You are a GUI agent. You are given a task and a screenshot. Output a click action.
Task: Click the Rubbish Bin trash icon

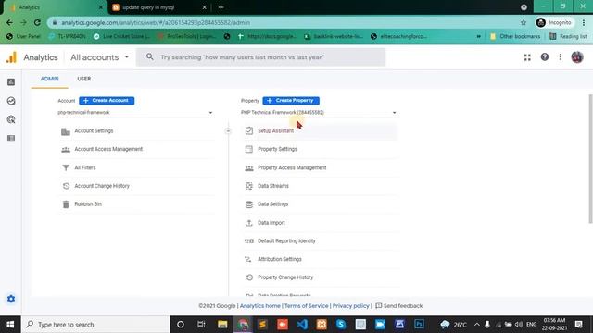tap(66, 204)
